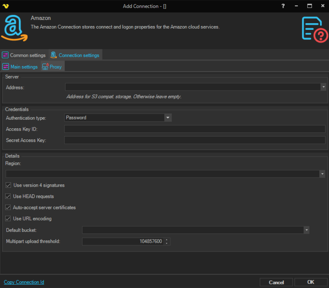This screenshot has height=288, width=329.
Task: Toggle the Use URL encoding checkbox
Action: coord(8,219)
